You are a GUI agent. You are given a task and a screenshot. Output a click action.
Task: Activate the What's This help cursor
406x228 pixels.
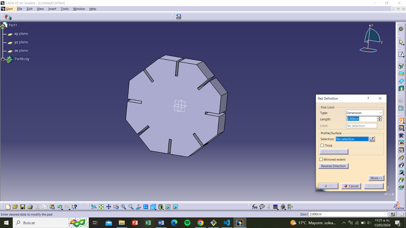(74, 207)
